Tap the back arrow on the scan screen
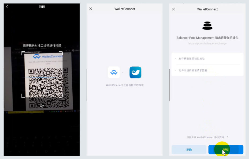The image size is (249, 159). pos(7,7)
